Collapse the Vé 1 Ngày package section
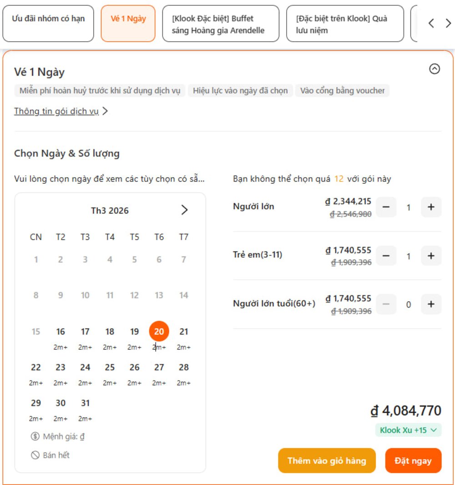The image size is (455, 485). click(x=434, y=69)
